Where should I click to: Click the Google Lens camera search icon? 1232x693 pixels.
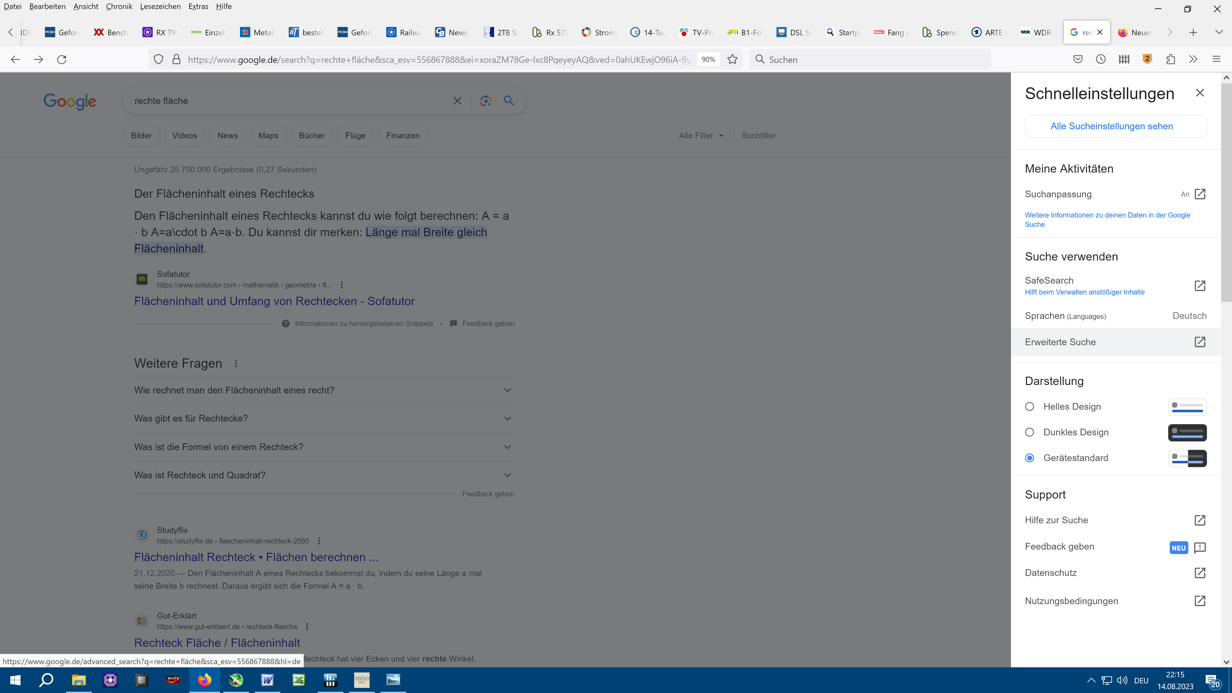pyautogui.click(x=485, y=101)
